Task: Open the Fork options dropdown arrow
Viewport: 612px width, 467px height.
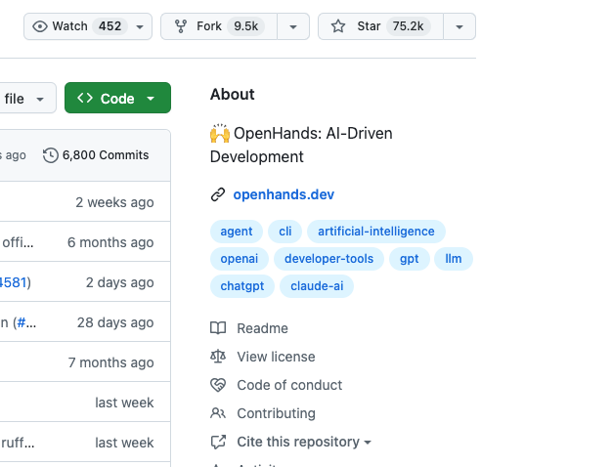Action: point(293,26)
